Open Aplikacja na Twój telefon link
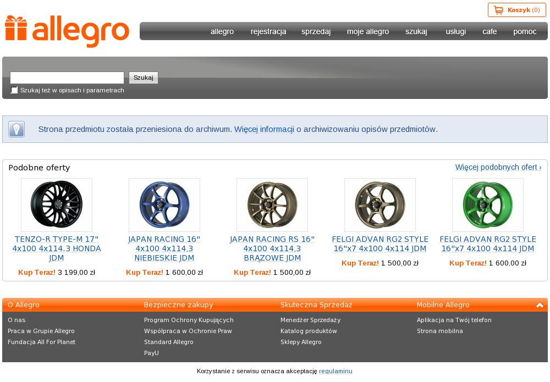 (x=454, y=320)
